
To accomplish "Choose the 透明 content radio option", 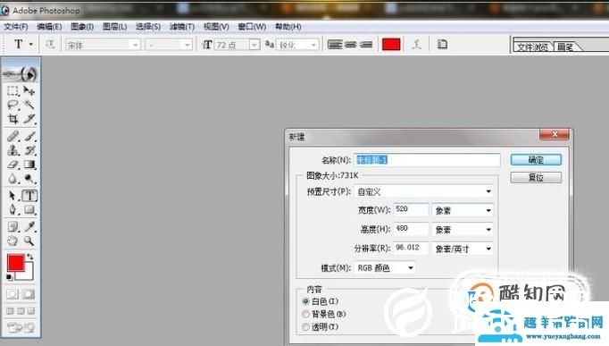I will click(305, 327).
